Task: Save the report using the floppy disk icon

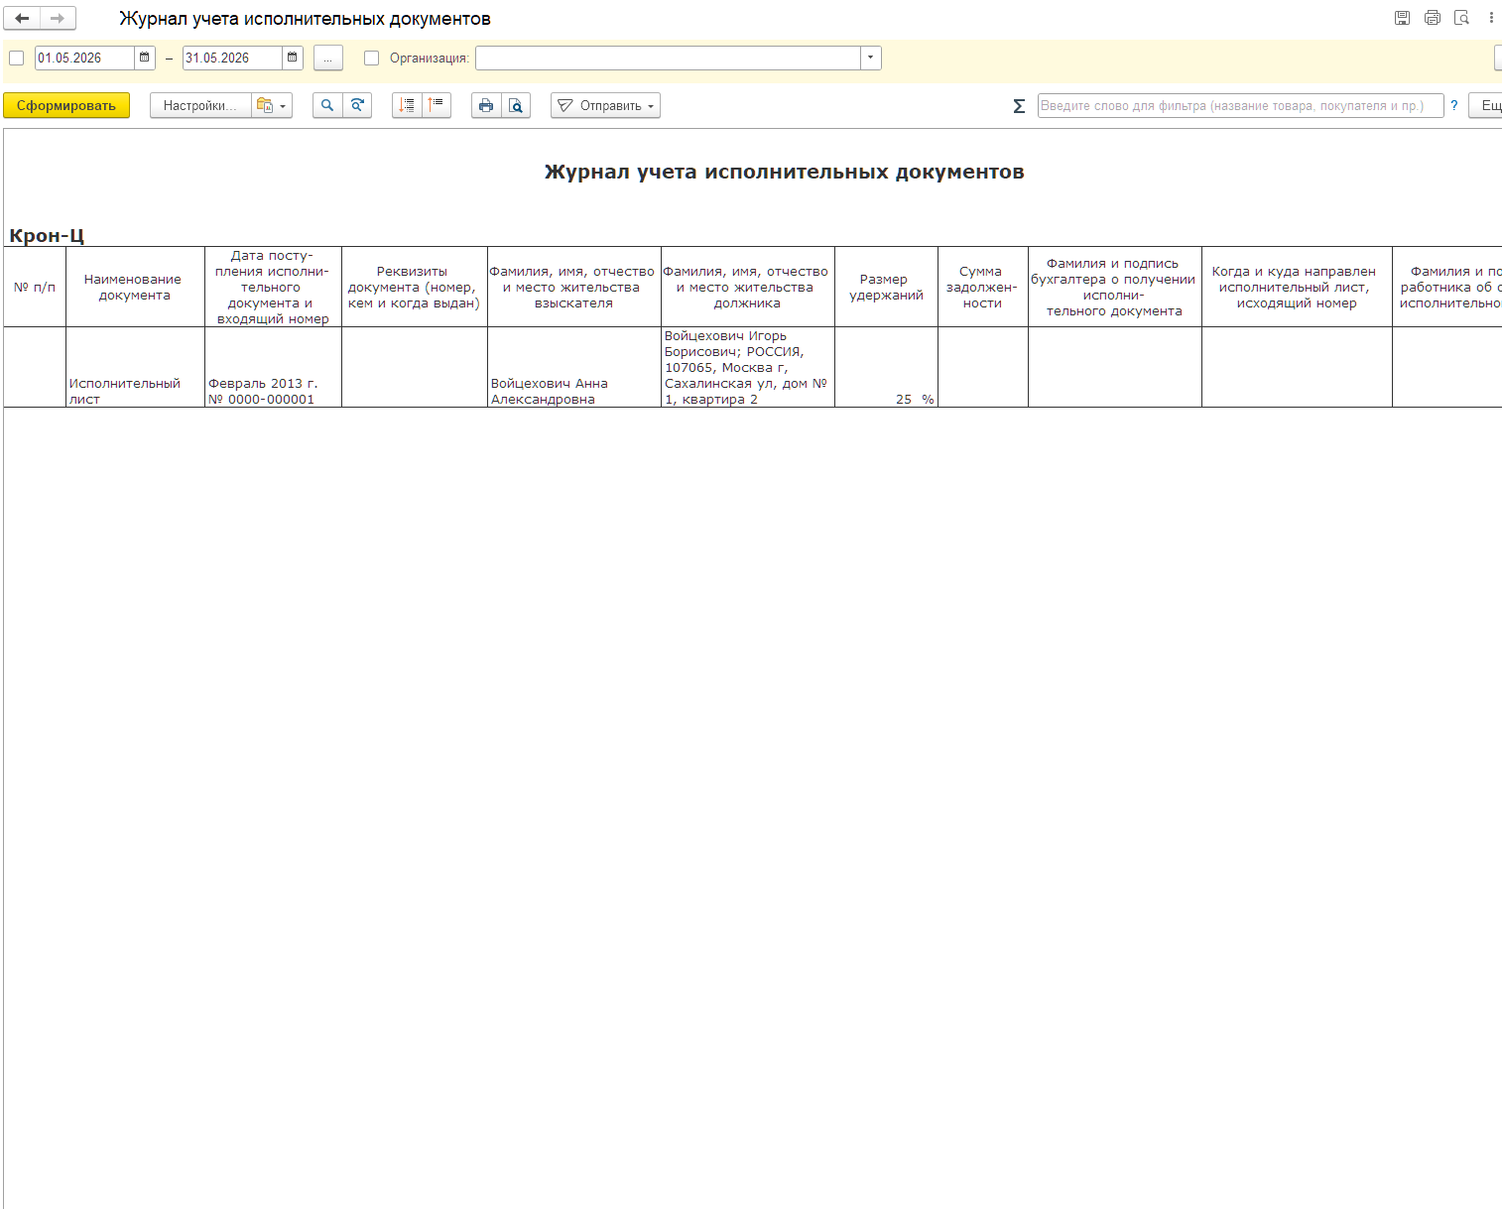Action: pyautogui.click(x=1402, y=18)
